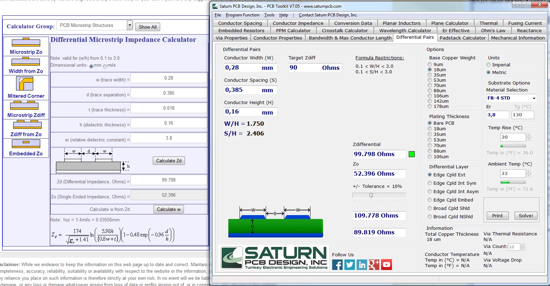Open Zdiff from Zo calculator icon

click(x=27, y=125)
